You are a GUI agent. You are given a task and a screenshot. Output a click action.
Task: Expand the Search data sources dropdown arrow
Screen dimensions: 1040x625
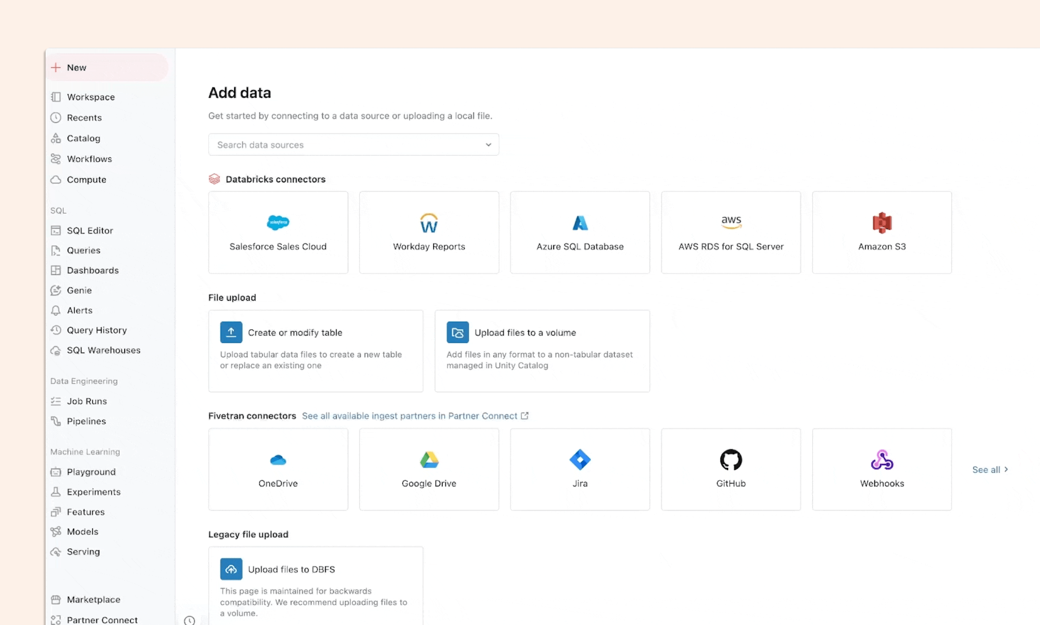488,145
